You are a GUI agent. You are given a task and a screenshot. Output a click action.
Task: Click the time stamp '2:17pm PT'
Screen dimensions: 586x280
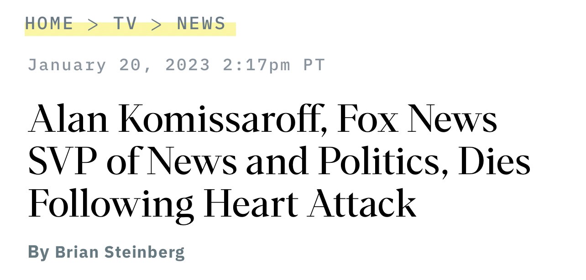(273, 64)
